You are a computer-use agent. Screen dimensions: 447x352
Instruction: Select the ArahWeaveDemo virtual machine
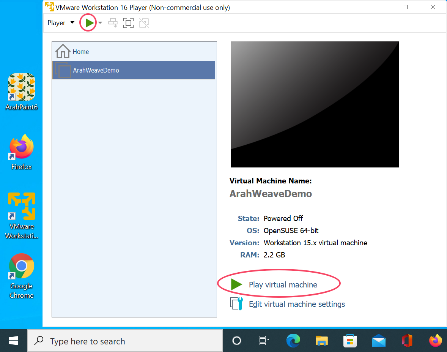pos(134,70)
